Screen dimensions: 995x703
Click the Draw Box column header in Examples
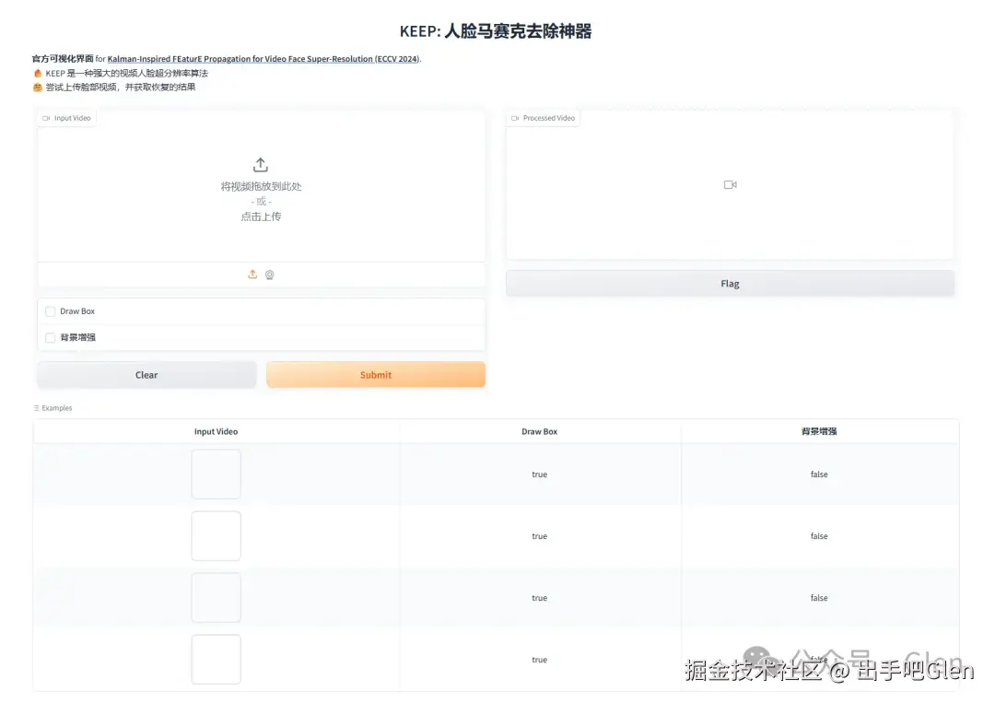pos(539,431)
